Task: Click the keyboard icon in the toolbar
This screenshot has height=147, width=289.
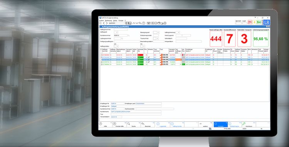Action: 149,23
